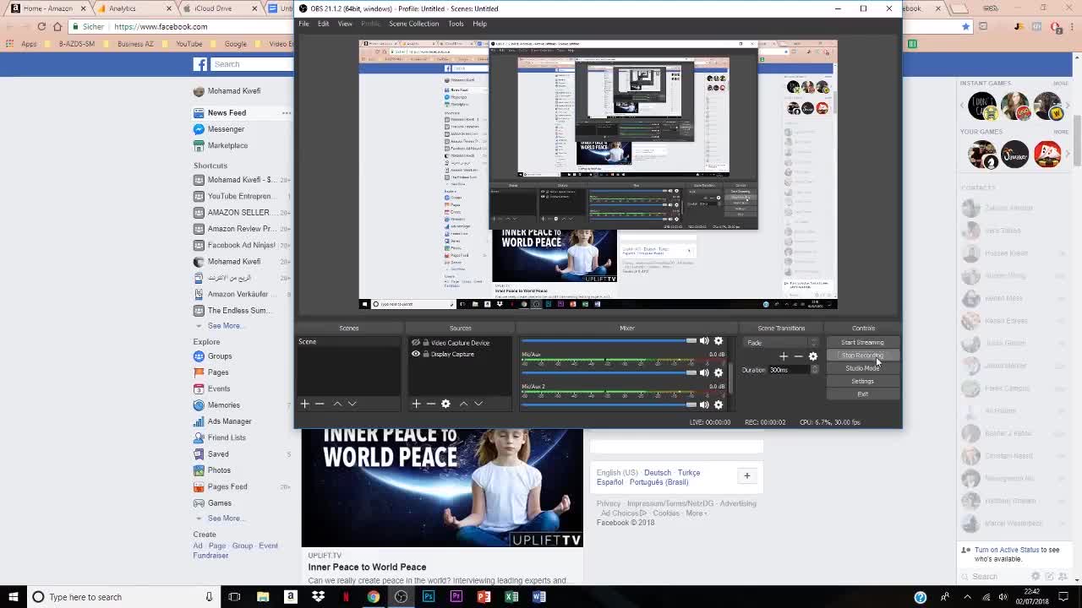Mute the mixer channel above Mic/Aux
Image resolution: width=1082 pixels, height=608 pixels.
[704, 341]
